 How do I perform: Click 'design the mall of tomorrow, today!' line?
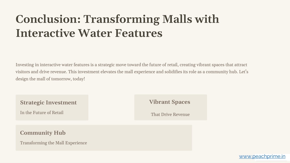click(x=50, y=79)
